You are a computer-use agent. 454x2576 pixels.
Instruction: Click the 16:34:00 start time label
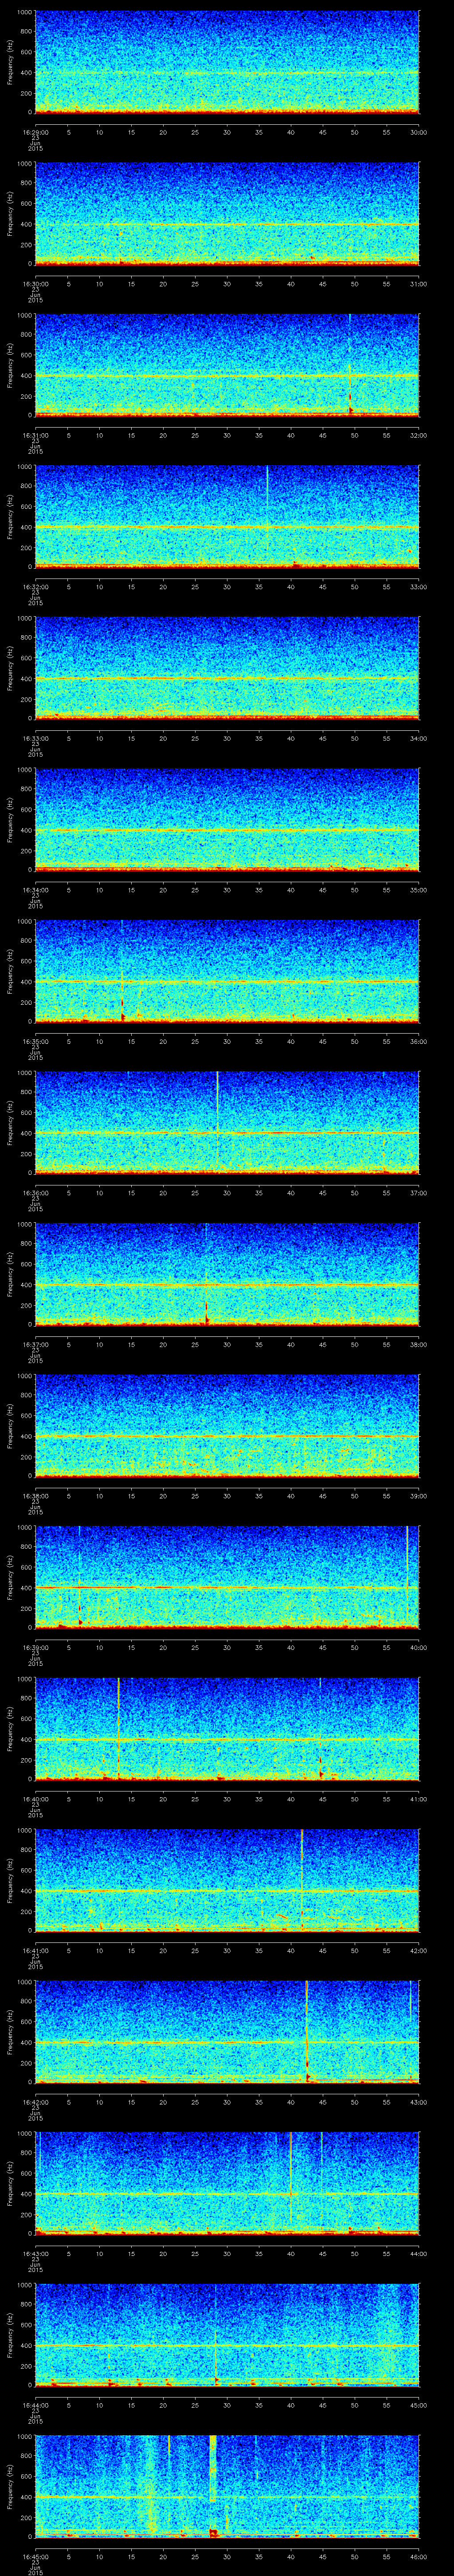click(35, 890)
